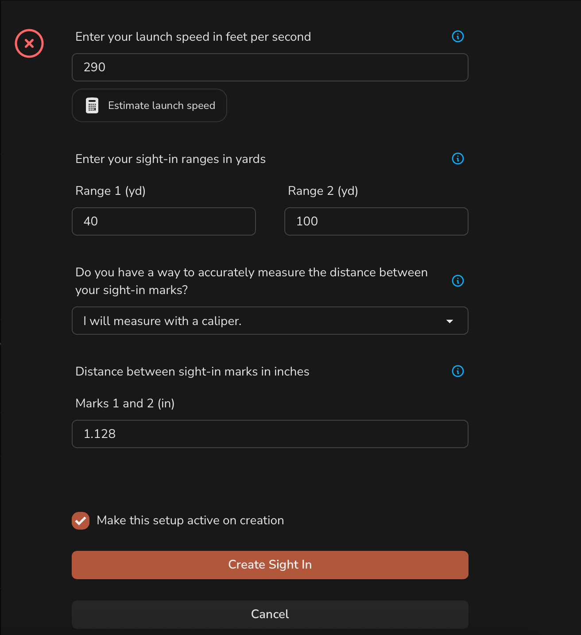Click the 'Make this setup active on creation' label
The height and width of the screenshot is (635, 581).
coord(190,520)
